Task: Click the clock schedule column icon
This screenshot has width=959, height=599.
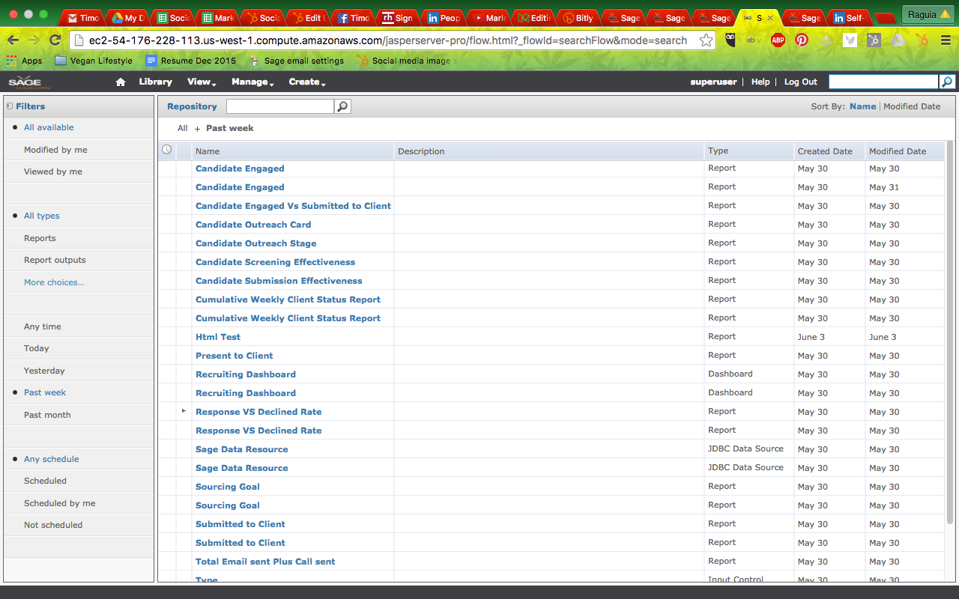Action: [167, 150]
